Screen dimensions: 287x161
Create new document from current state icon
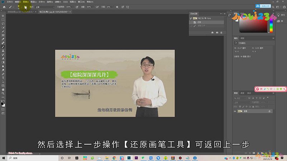212,33
